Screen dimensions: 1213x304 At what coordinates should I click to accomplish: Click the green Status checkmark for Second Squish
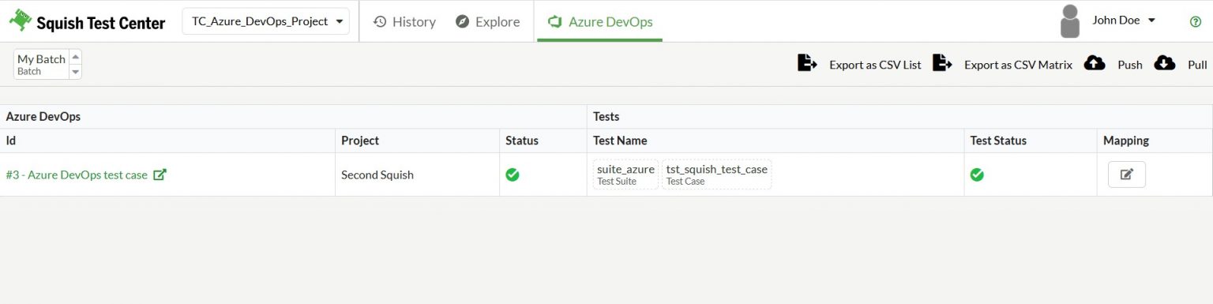[513, 175]
